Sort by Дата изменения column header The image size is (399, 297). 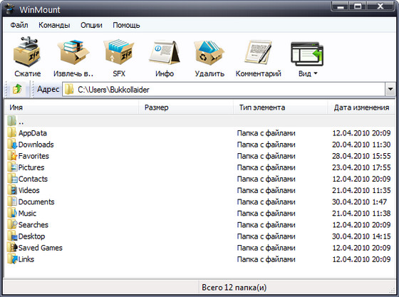coord(361,108)
